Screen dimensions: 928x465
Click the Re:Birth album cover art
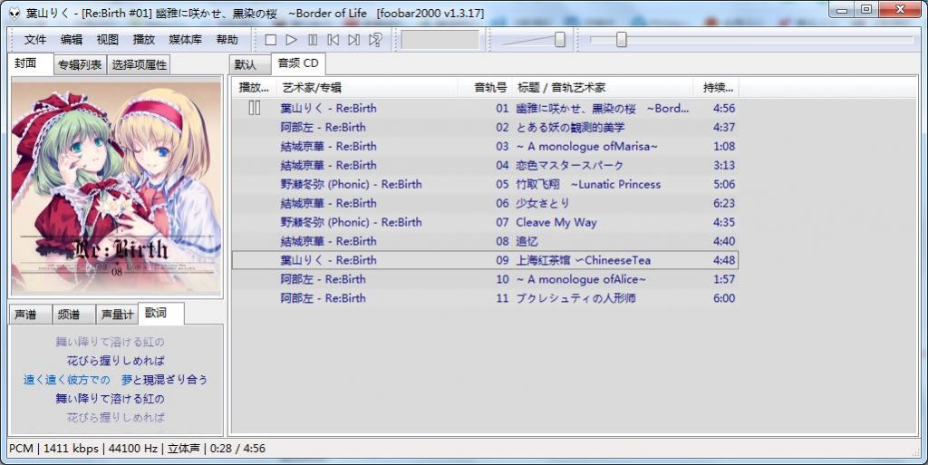pos(116,187)
